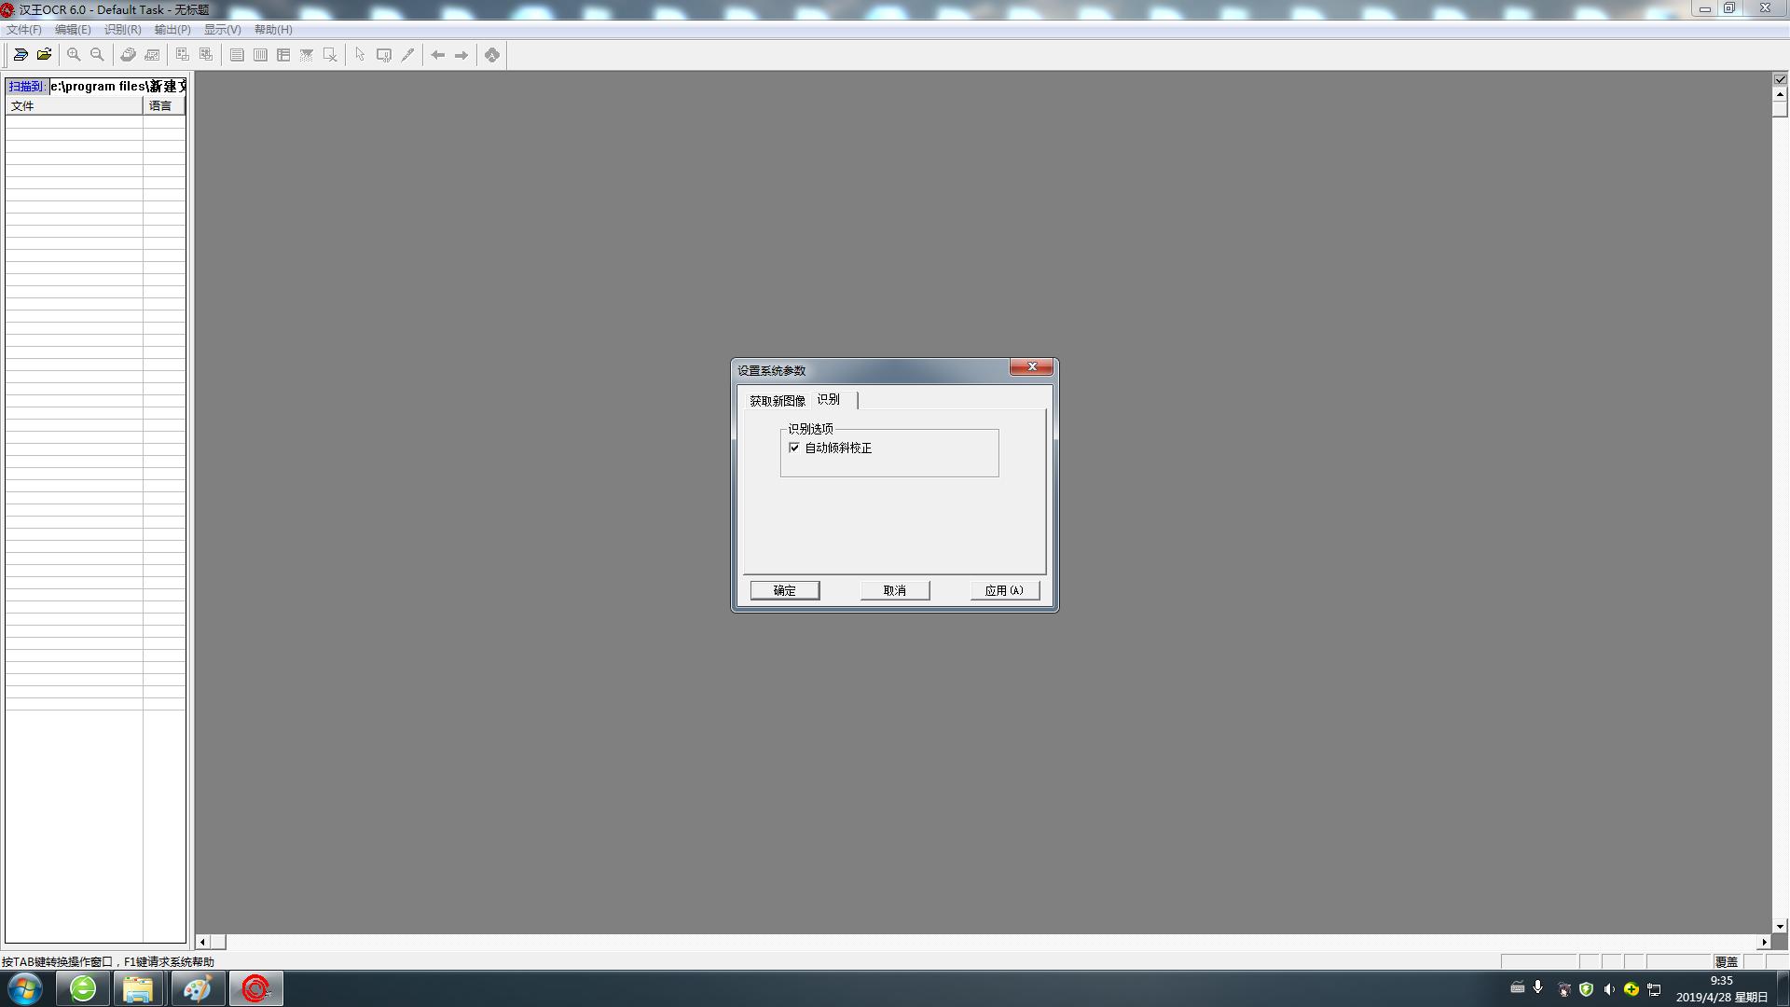
Task: Click the scan image toolbar icon
Action: [21, 55]
